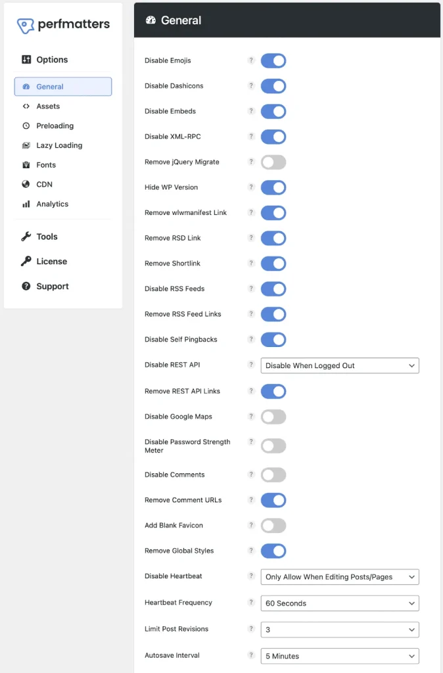
Task: Toggle Disable Comments on
Action: 273,475
